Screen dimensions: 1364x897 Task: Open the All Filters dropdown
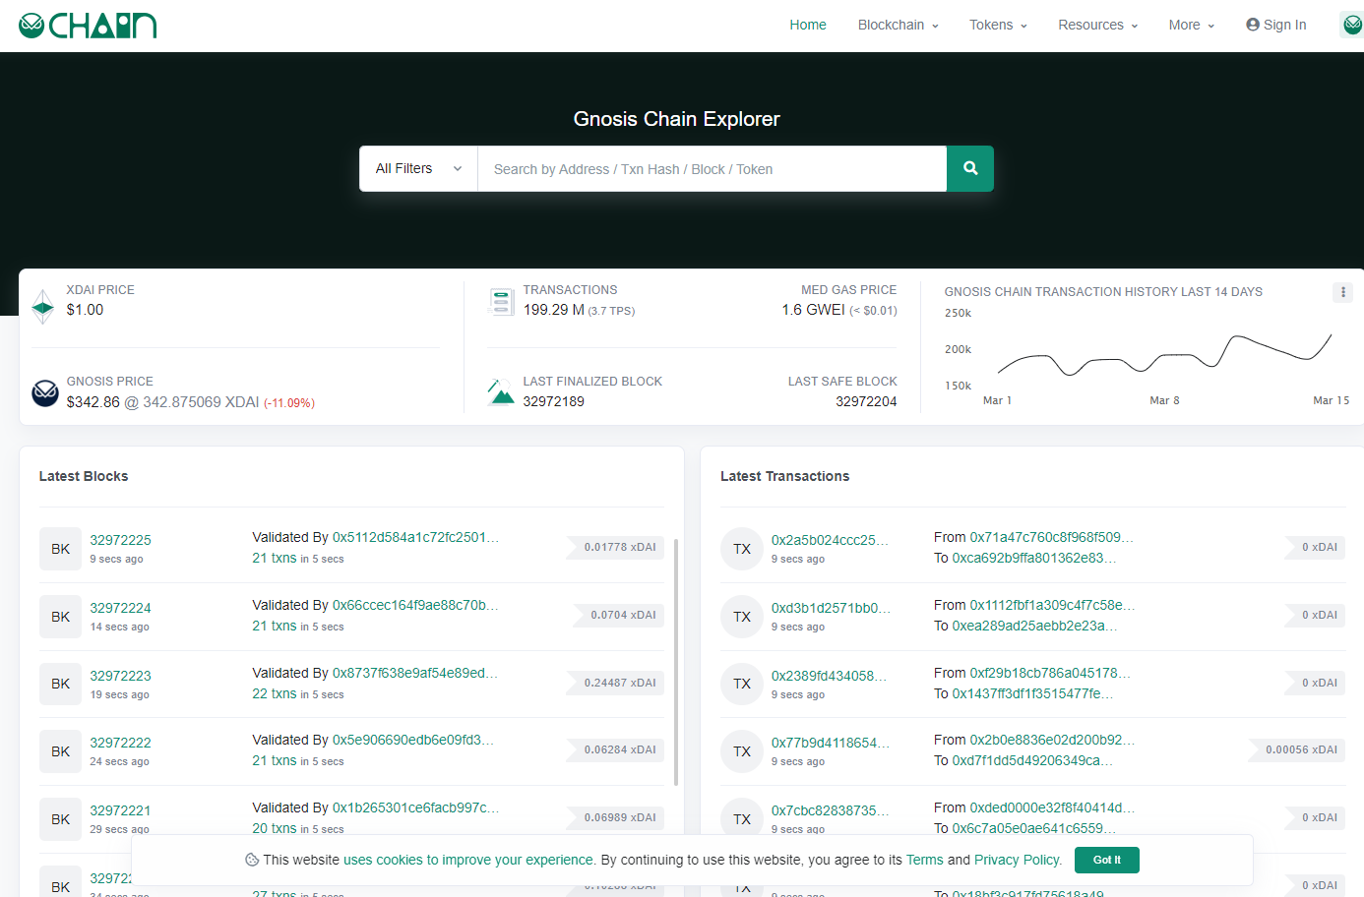coord(417,168)
